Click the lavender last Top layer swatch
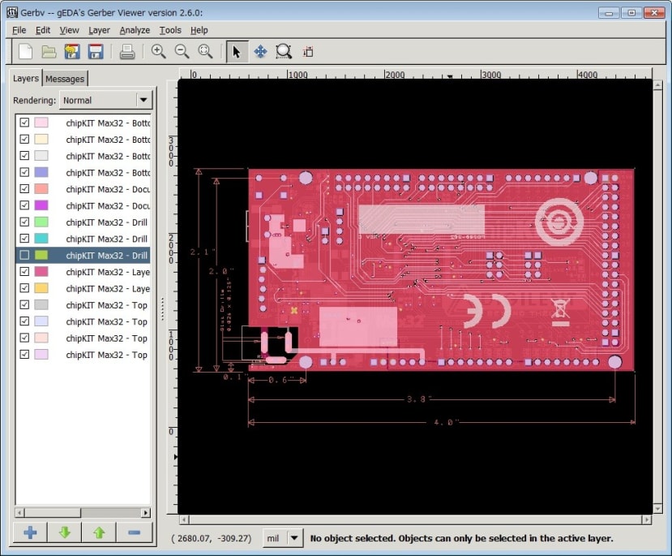The image size is (672, 556). coord(41,355)
